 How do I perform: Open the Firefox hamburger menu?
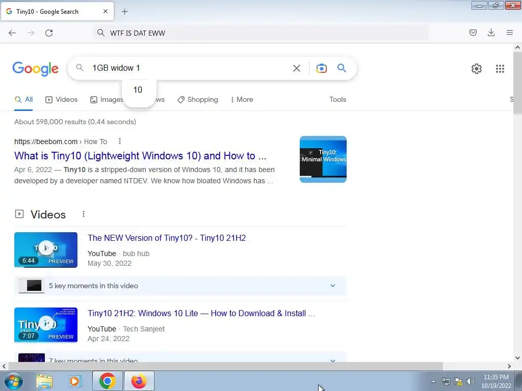(x=510, y=33)
